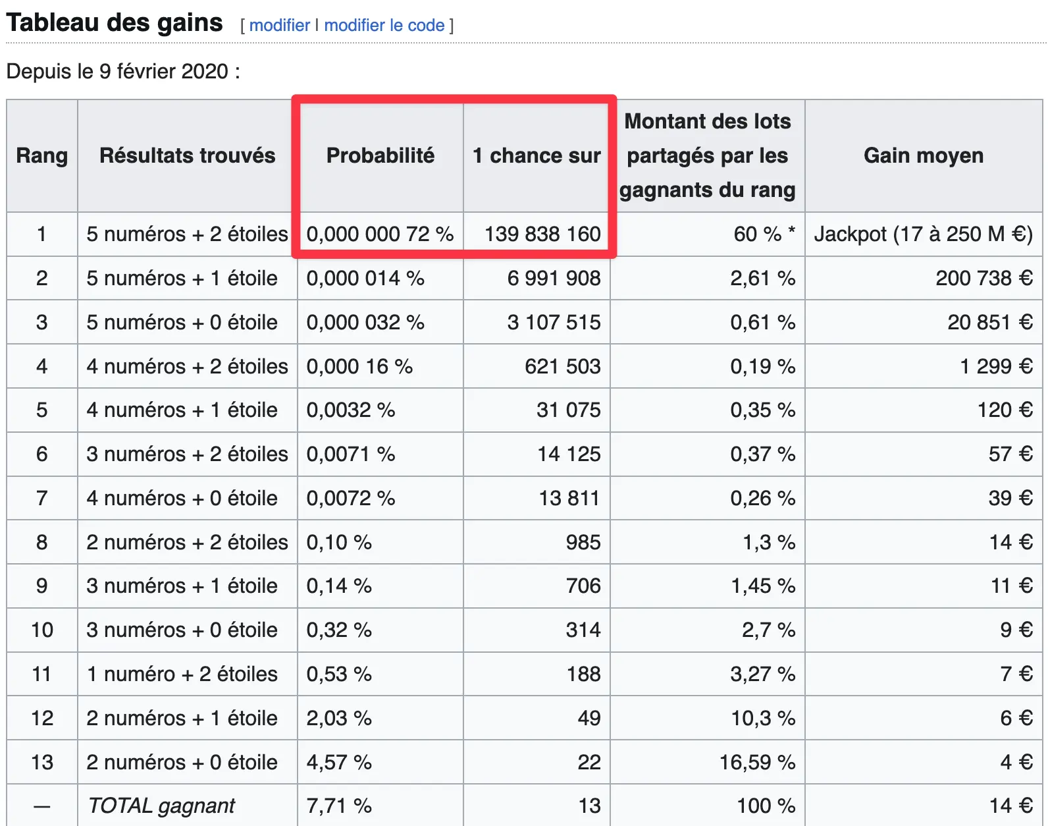The height and width of the screenshot is (826, 1048).
Task: Click the 'modifier le code' link
Action: coord(384,25)
